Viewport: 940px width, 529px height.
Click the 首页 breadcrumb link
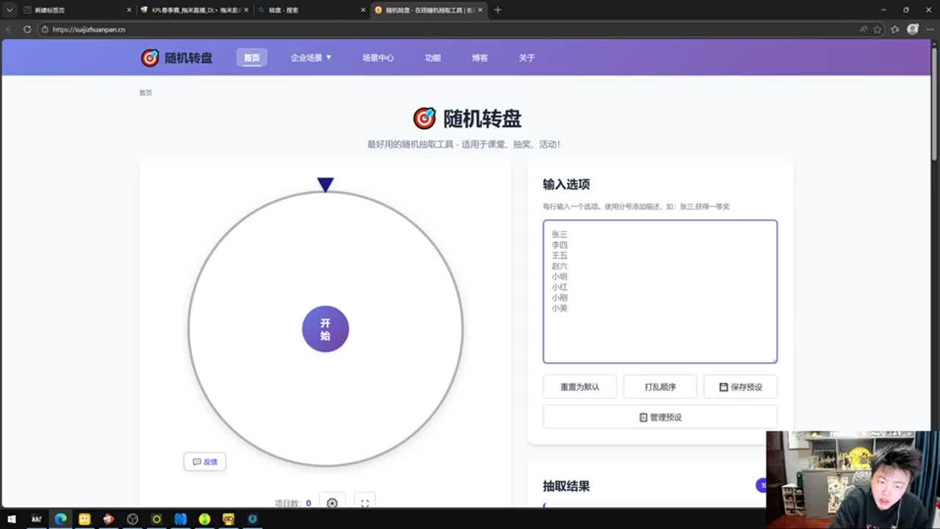[145, 93]
